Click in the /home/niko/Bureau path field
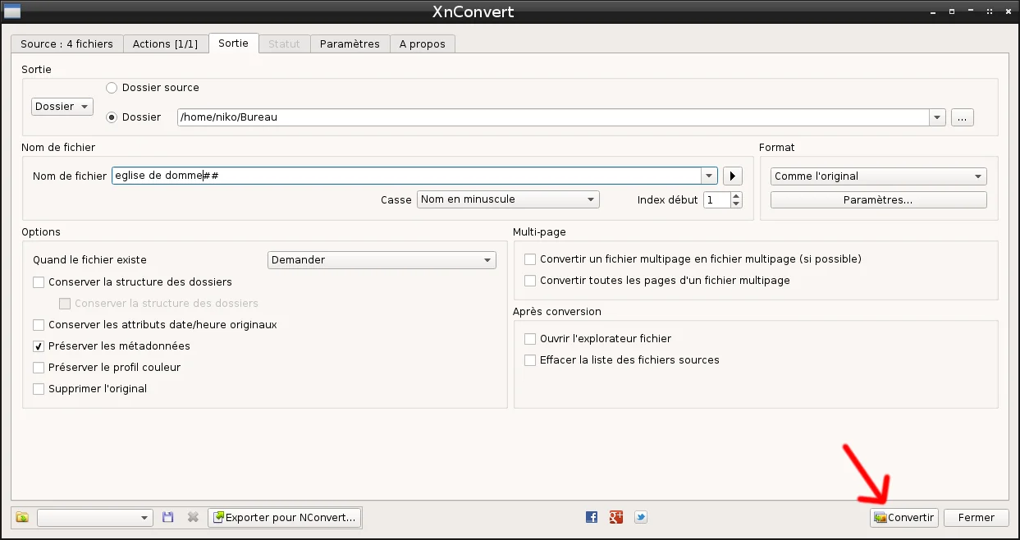Screen dimensions: 1020x540 pos(554,117)
